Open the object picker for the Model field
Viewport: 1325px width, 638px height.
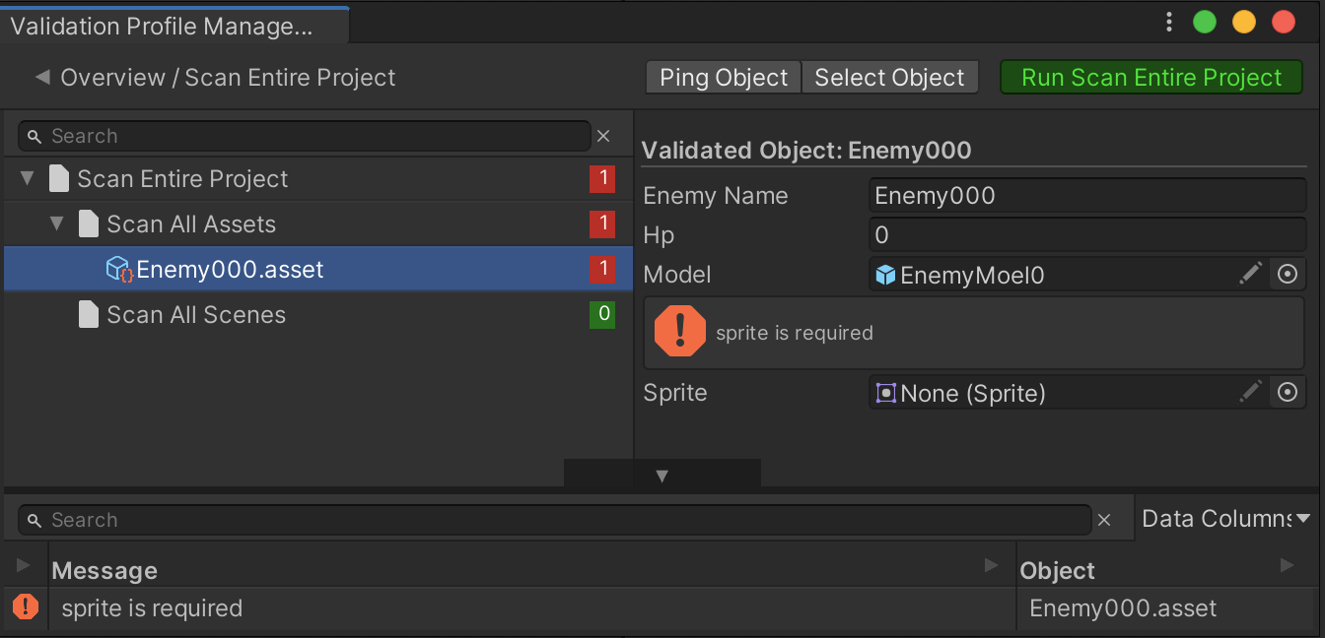[x=1288, y=274]
